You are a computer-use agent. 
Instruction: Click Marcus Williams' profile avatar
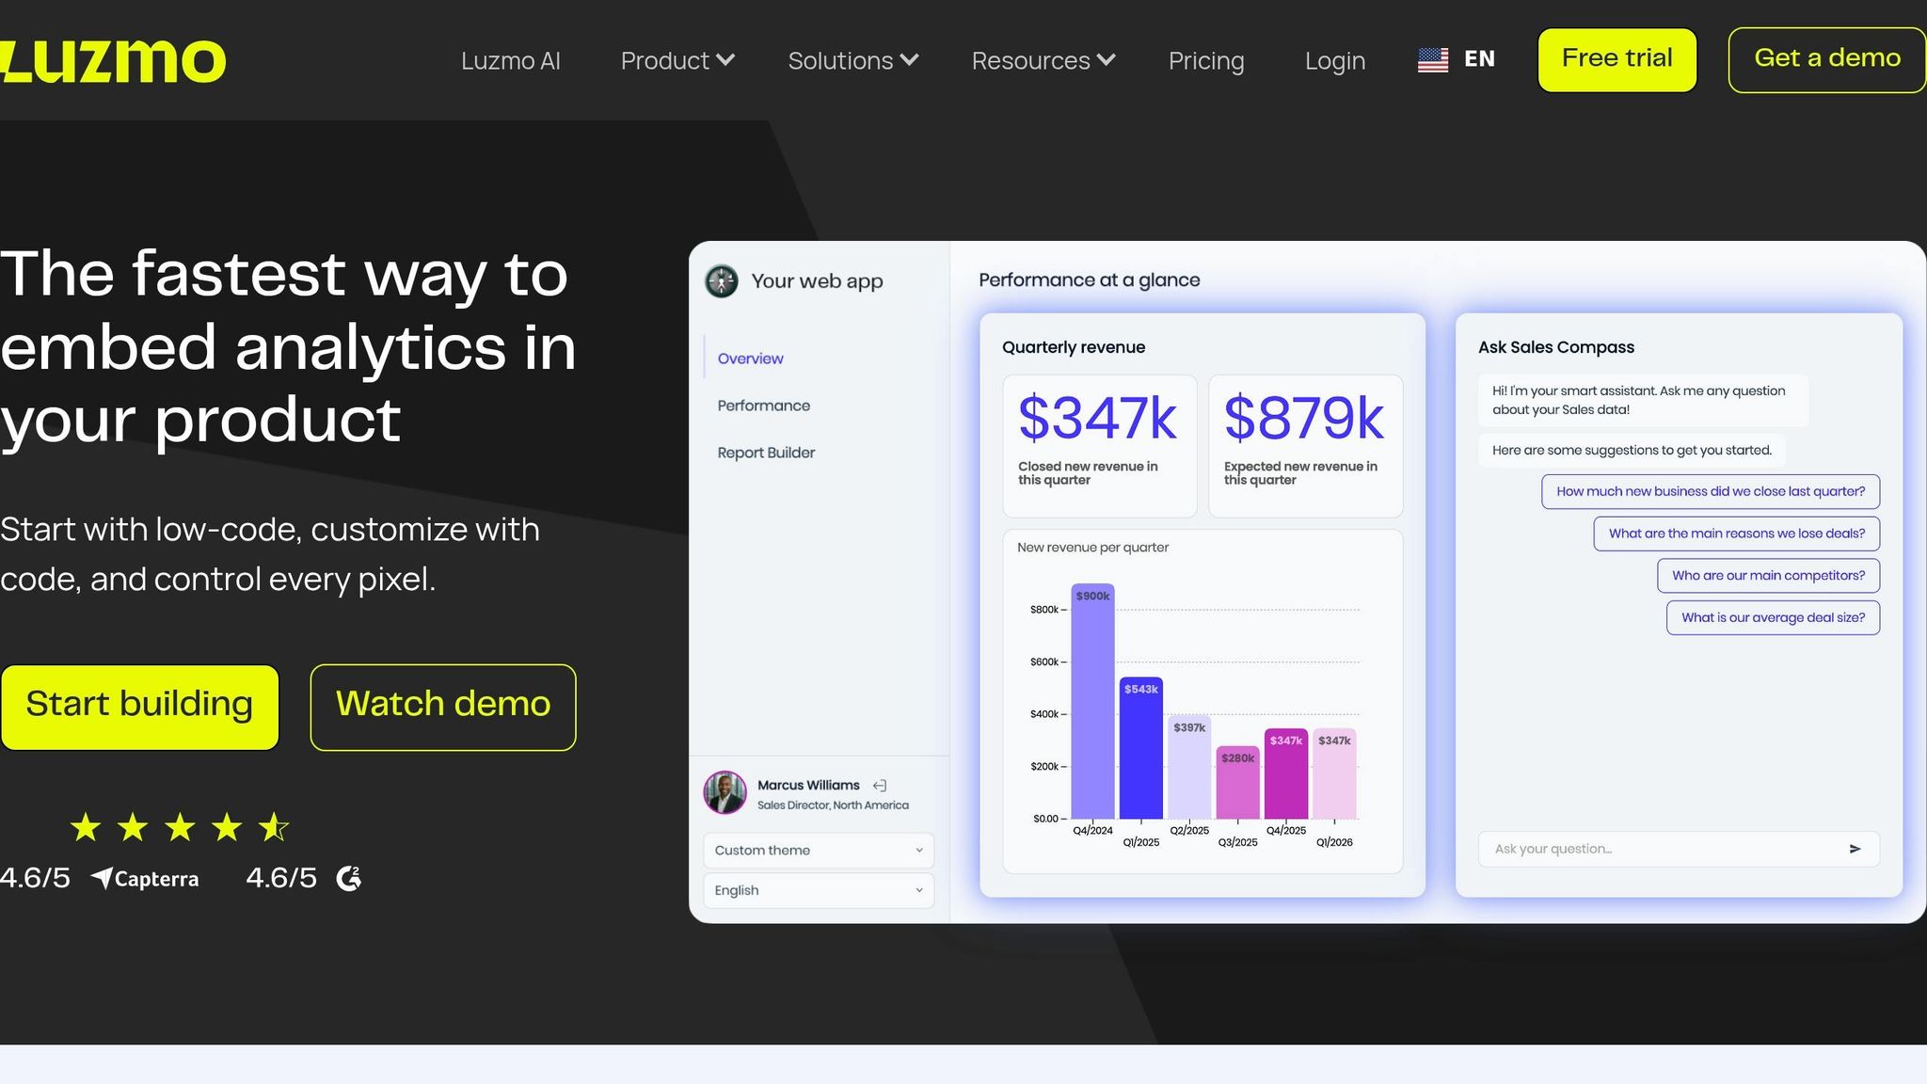[725, 793]
